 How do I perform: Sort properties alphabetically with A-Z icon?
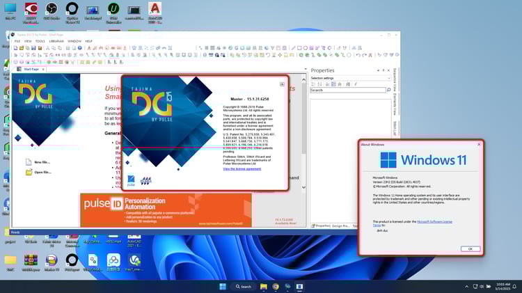point(319,84)
